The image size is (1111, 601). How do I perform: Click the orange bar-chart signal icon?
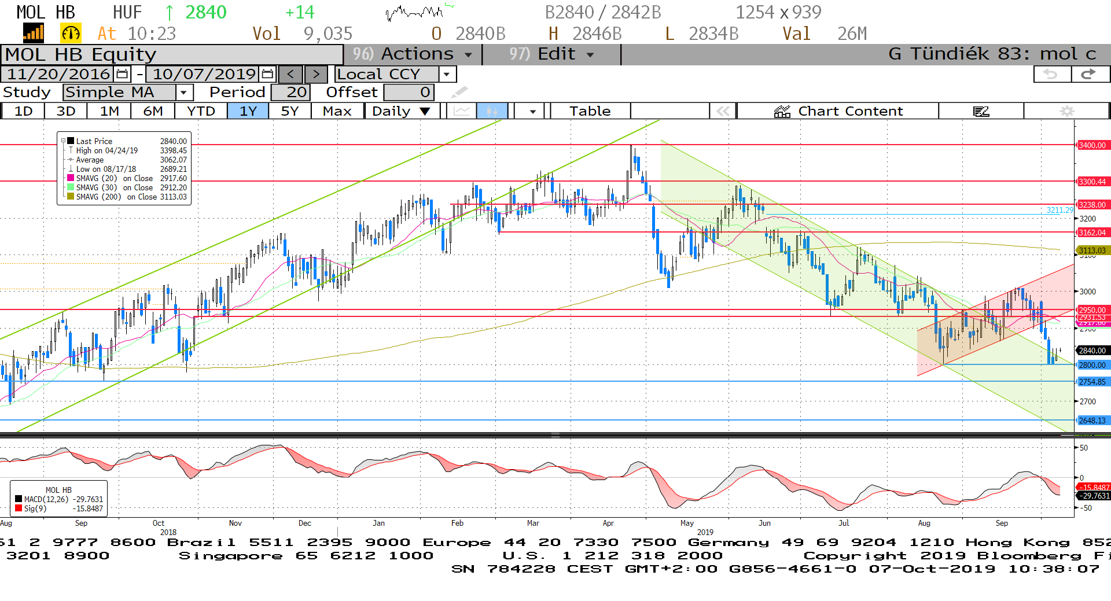[34, 33]
